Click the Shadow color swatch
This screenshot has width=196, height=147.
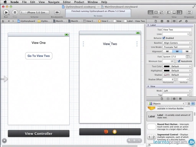[167, 75]
